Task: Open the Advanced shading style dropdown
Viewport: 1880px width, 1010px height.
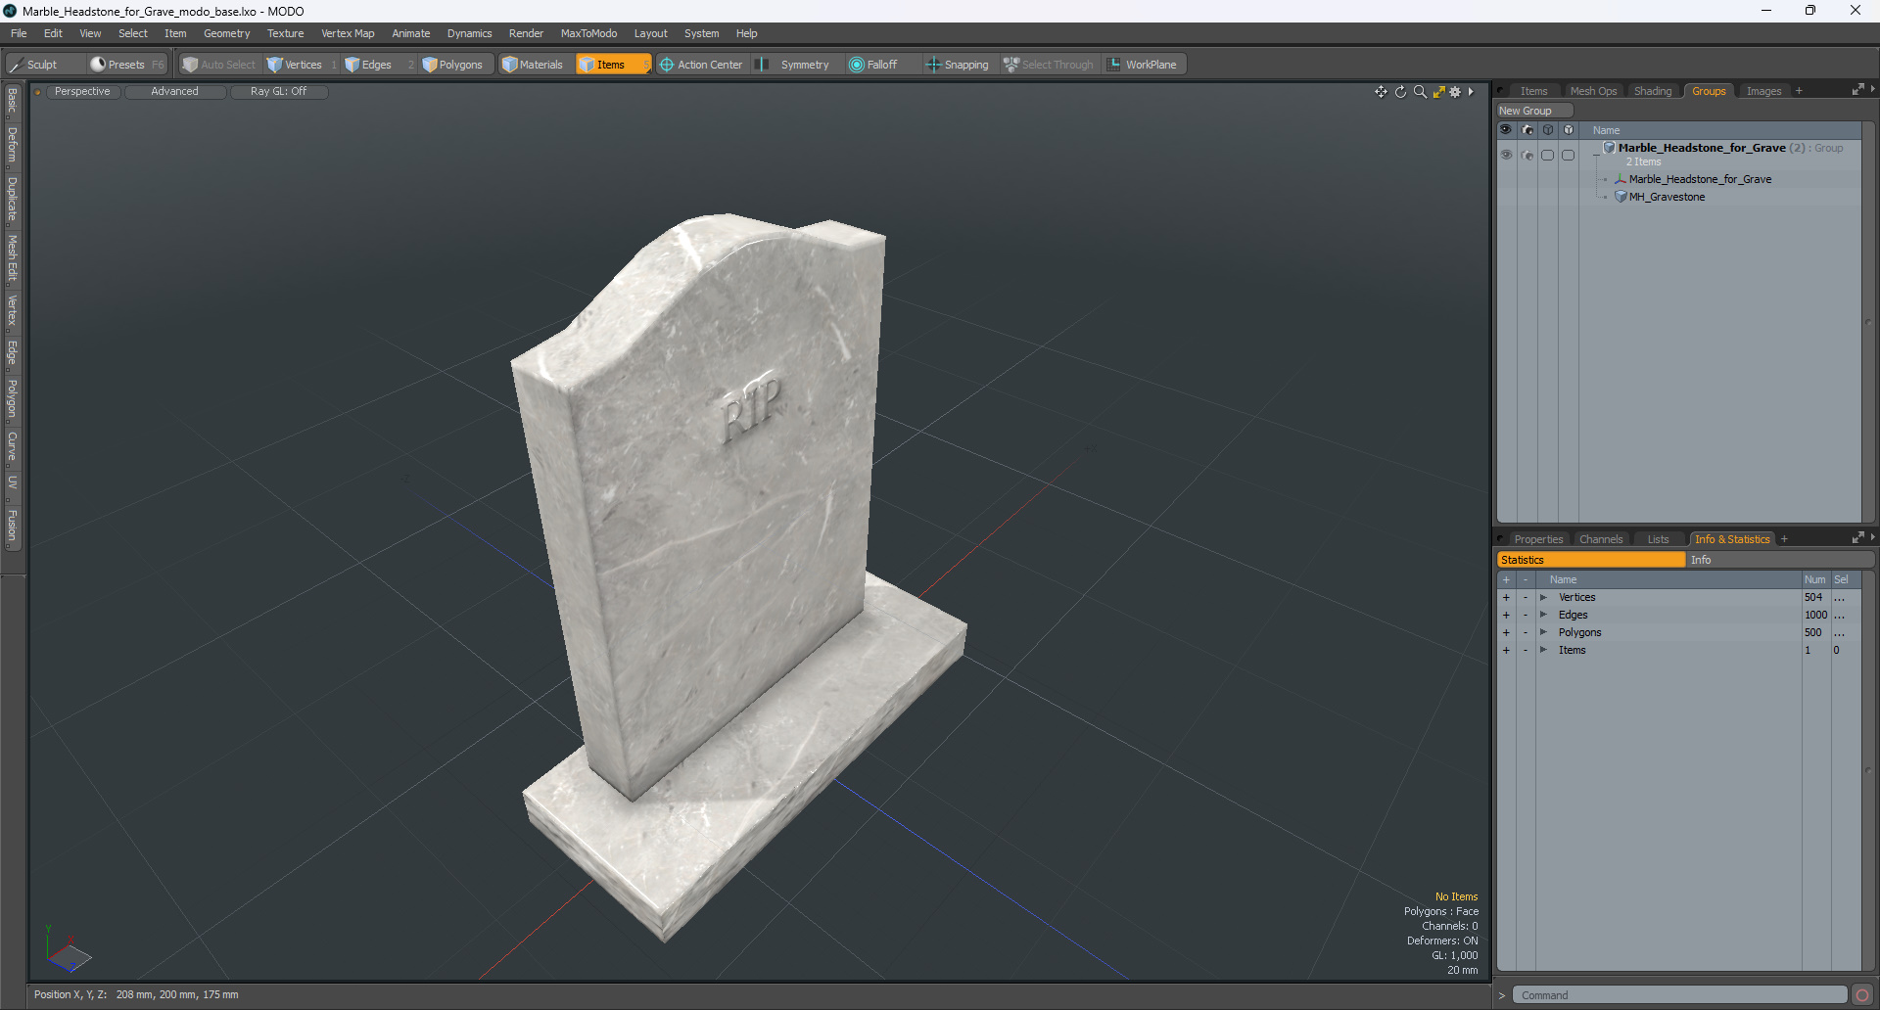Action: pos(174,92)
